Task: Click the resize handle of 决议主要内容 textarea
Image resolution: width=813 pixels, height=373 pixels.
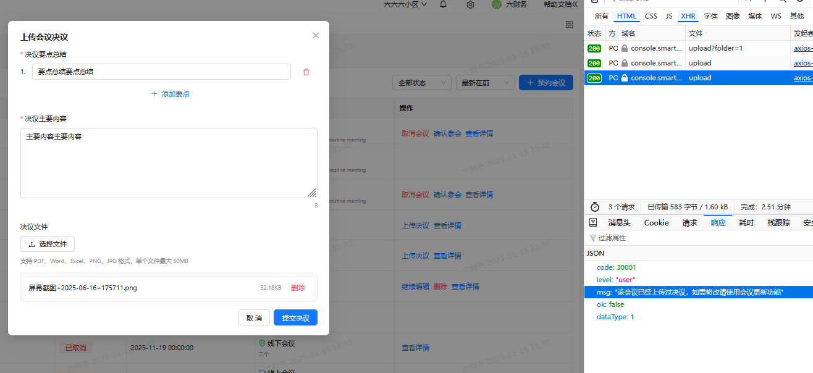Action: [312, 193]
